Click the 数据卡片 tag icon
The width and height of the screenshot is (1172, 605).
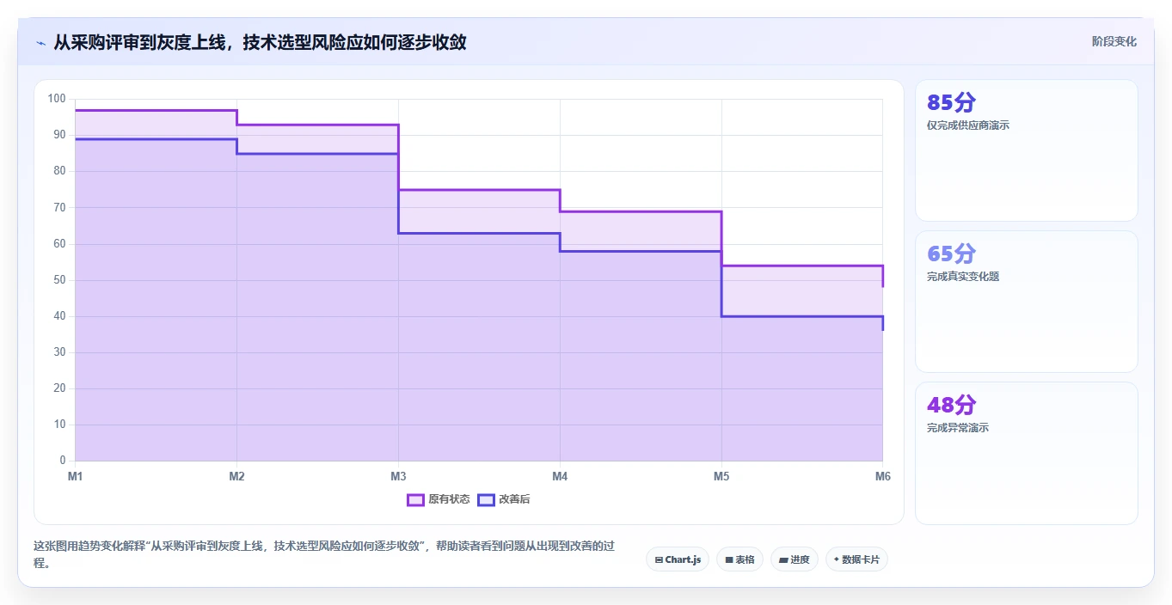pos(837,559)
